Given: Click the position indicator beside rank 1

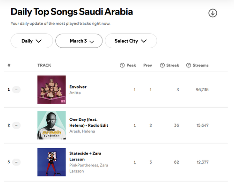Looking at the screenshot, I should [16, 90].
